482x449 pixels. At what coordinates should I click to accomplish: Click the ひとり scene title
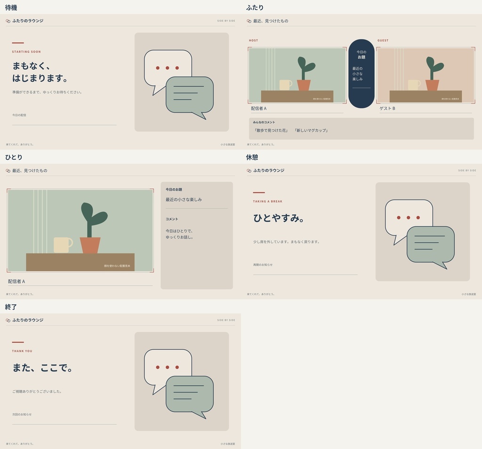click(x=14, y=157)
